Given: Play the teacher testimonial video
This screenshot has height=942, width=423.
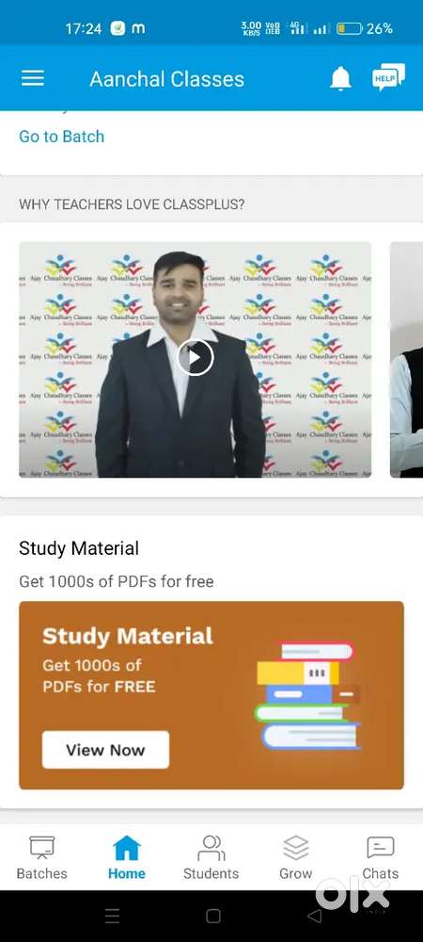Looking at the screenshot, I should tap(195, 357).
